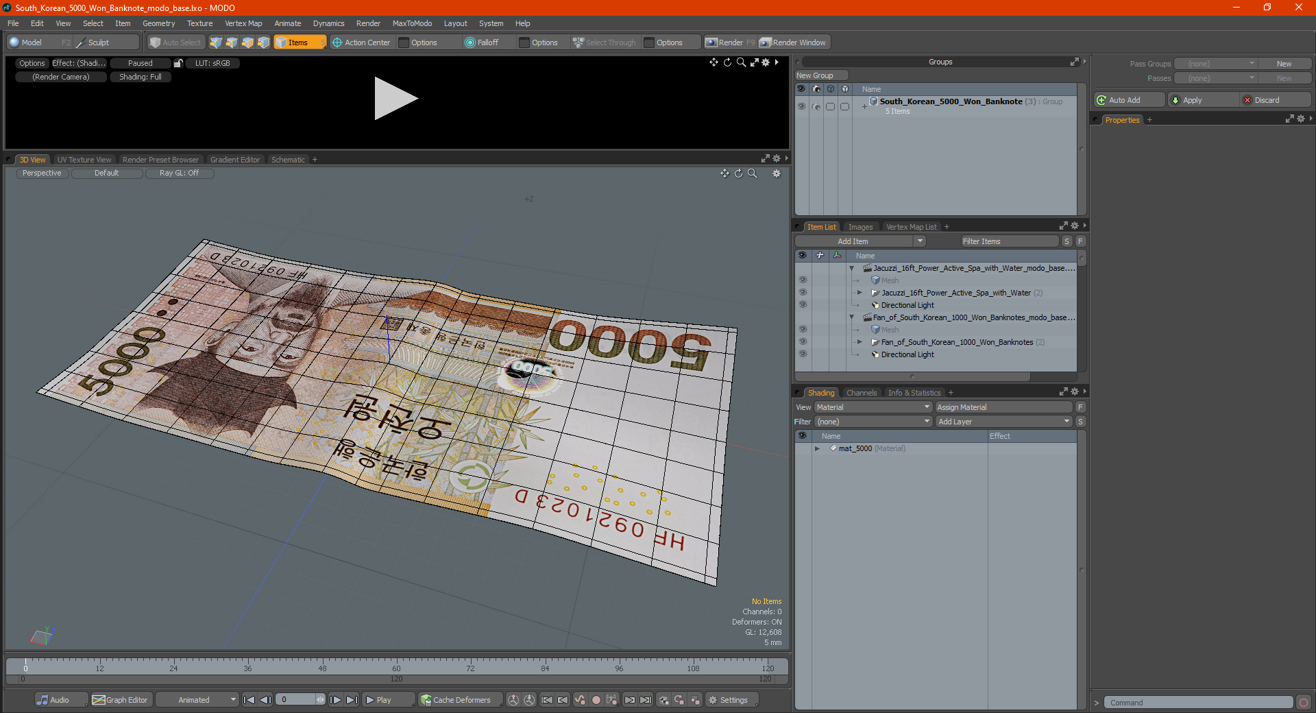Screen dimensions: 1316x713
Task: Click the Render Window button
Action: click(x=794, y=43)
